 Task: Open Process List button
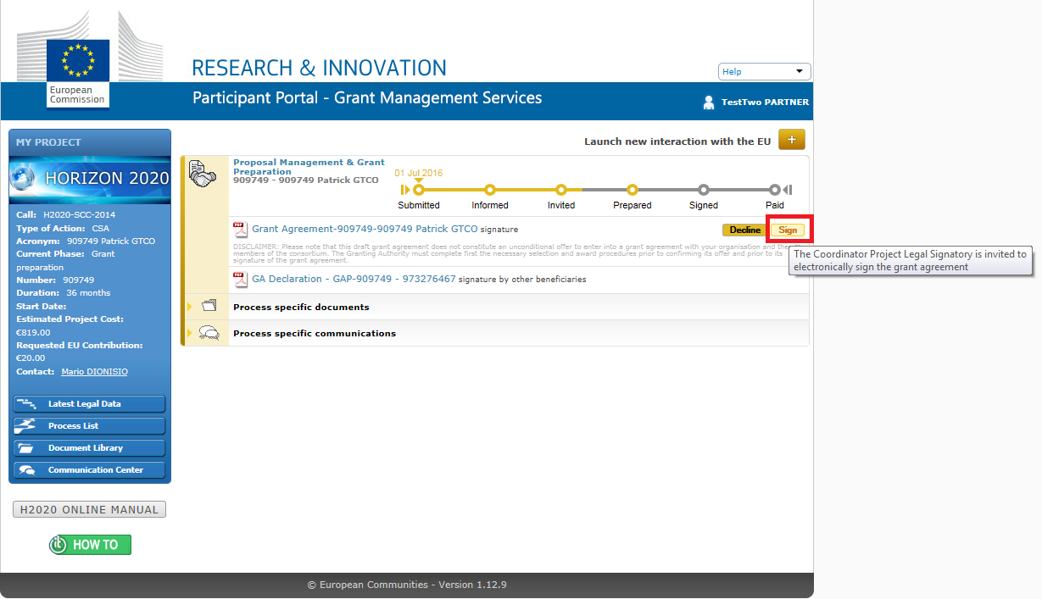[90, 426]
